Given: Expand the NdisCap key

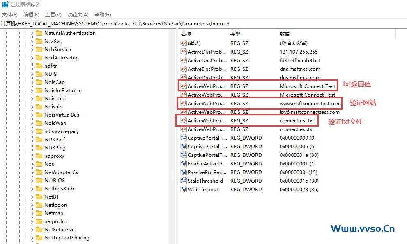Looking at the screenshot, I should click(x=32, y=82).
